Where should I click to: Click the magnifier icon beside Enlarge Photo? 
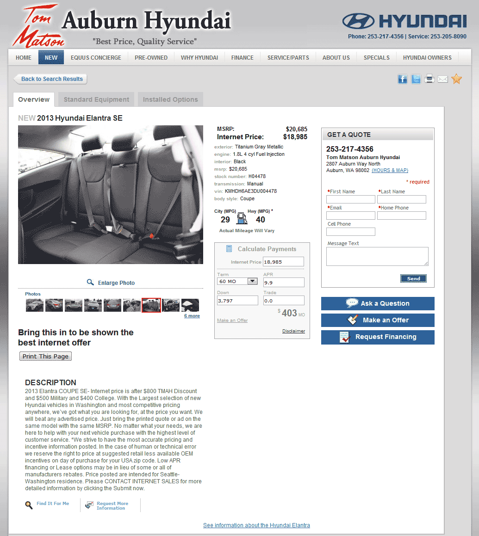point(90,283)
